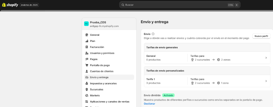Click the General store icon in sidebar
This screenshot has height=107, width=273.
[87, 35]
